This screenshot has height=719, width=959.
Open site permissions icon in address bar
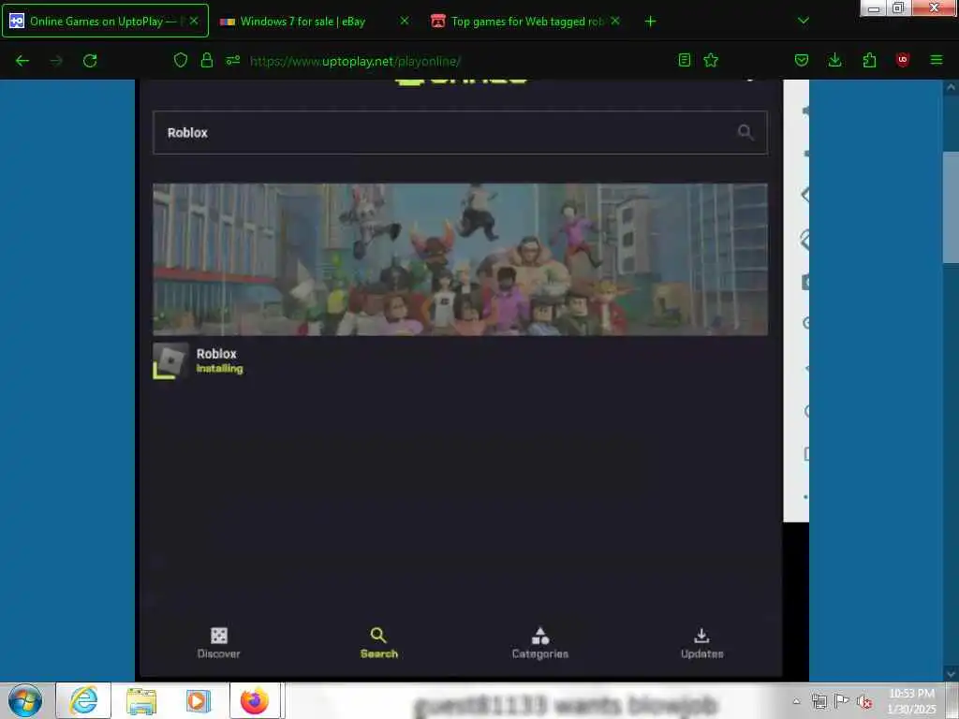pos(233,60)
